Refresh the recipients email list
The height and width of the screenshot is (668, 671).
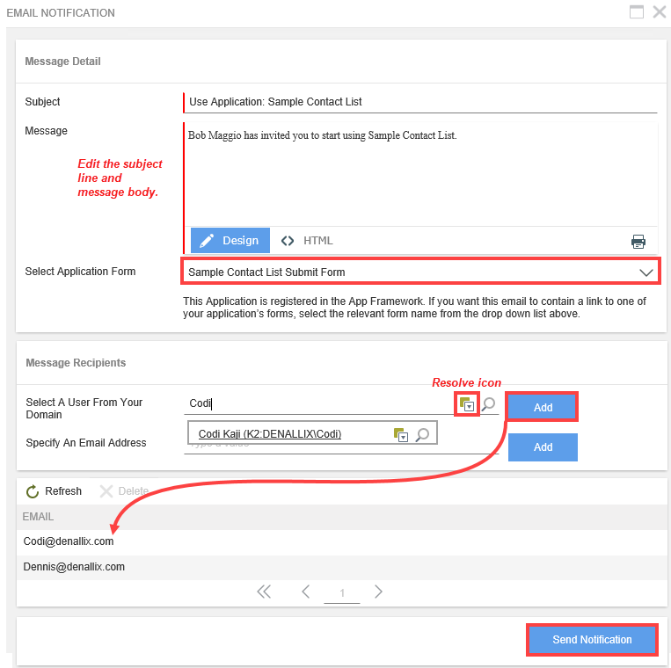tap(54, 491)
